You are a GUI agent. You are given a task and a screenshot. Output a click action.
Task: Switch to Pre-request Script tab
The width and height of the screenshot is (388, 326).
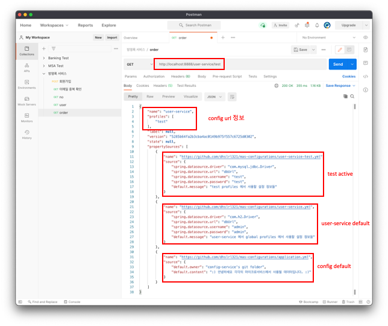[x=227, y=76]
